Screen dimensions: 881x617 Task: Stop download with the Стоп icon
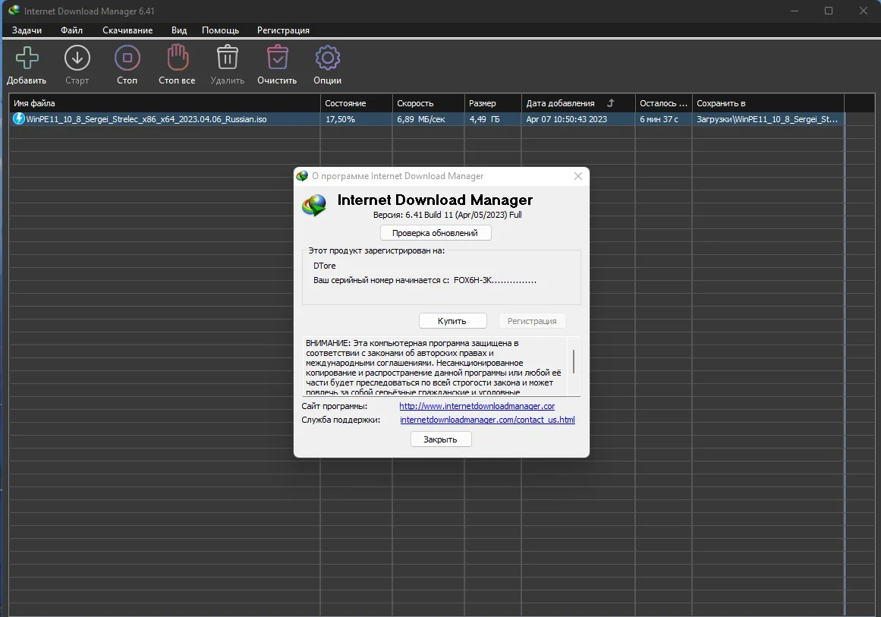[127, 58]
